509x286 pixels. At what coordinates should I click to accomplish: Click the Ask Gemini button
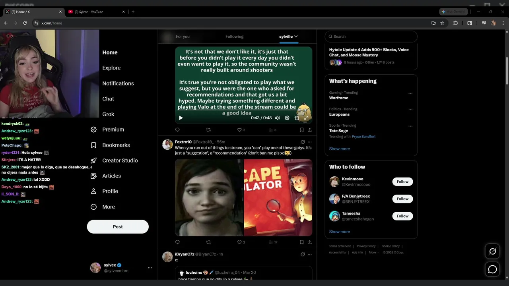(454, 12)
